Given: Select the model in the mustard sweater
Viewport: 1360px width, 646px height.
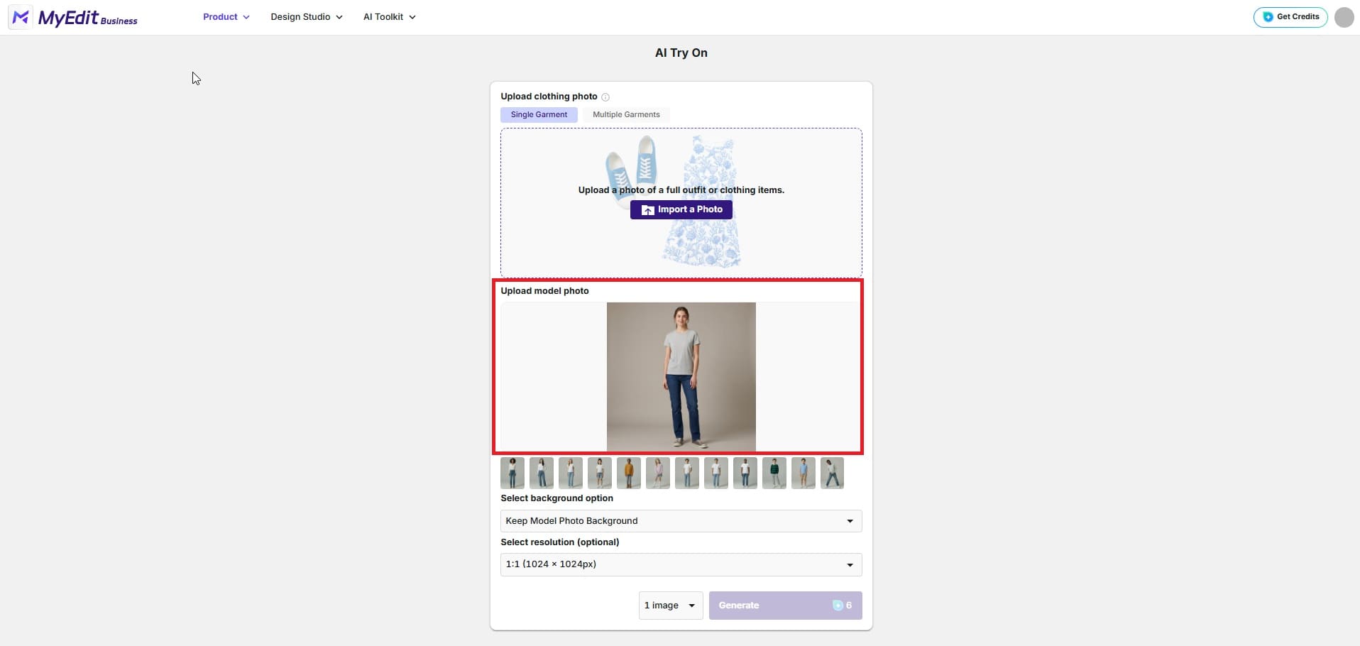Looking at the screenshot, I should click(x=628, y=472).
